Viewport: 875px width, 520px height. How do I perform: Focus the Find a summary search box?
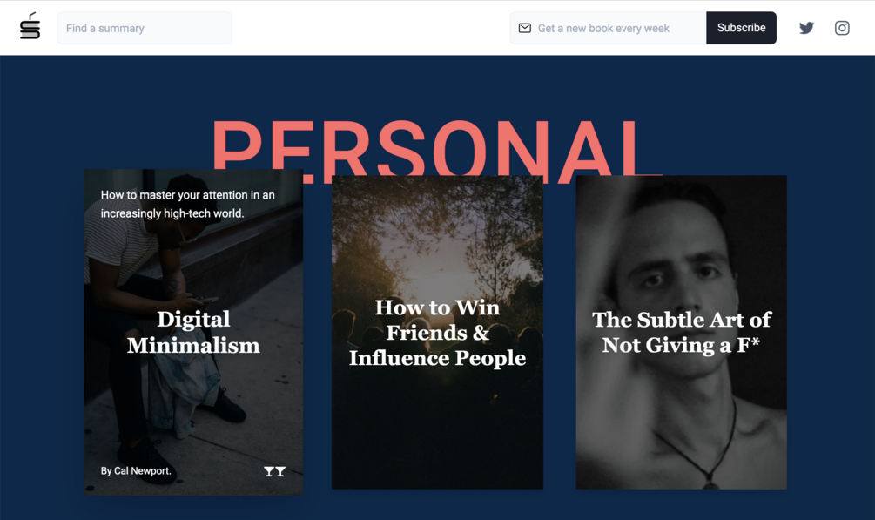pyautogui.click(x=145, y=28)
